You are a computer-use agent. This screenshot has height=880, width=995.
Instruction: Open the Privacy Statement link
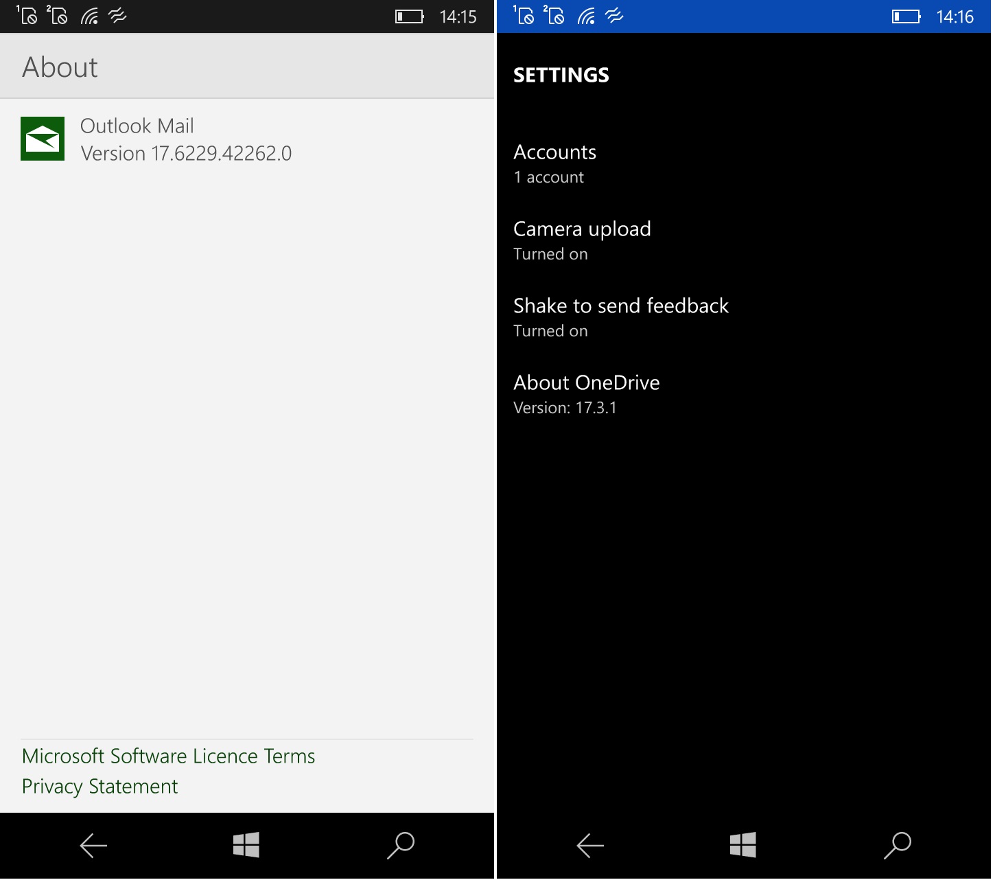[99, 786]
